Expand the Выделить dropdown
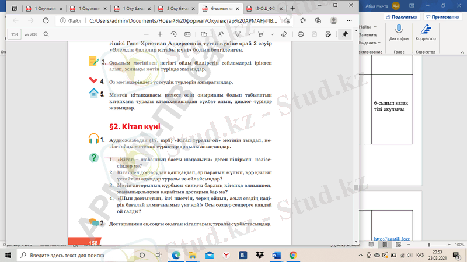 pos(379,43)
